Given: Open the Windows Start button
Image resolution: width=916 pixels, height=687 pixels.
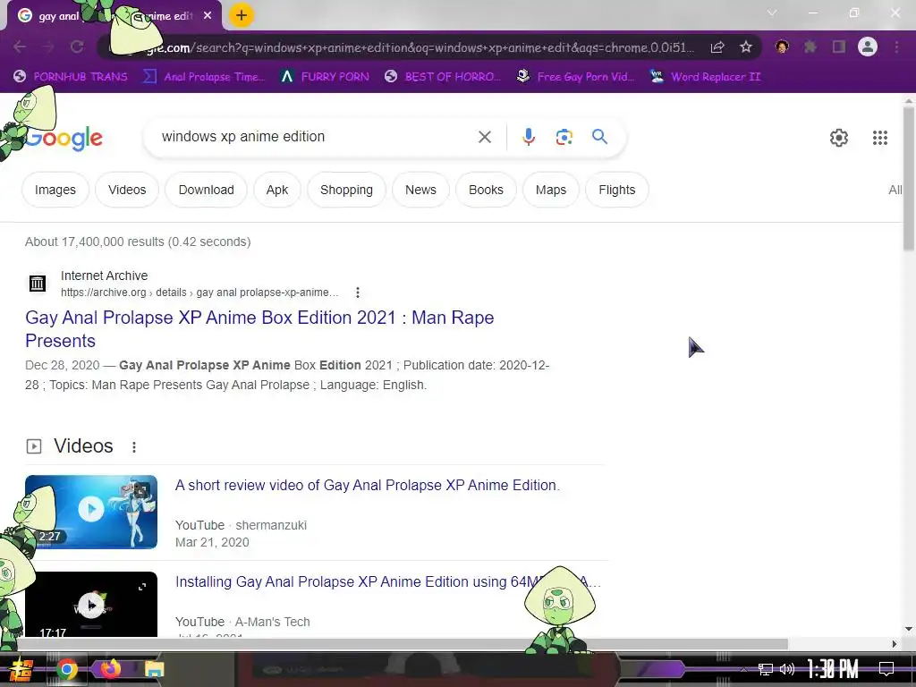Looking at the screenshot, I should click(x=21, y=669).
